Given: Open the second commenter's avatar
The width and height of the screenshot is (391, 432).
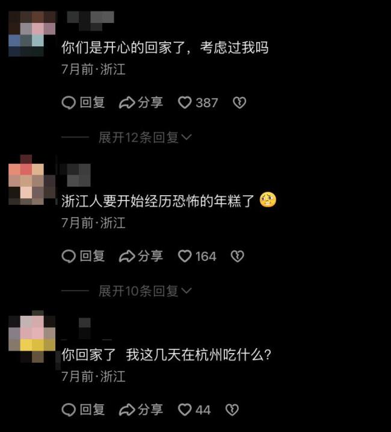Looking at the screenshot, I should [x=32, y=180].
